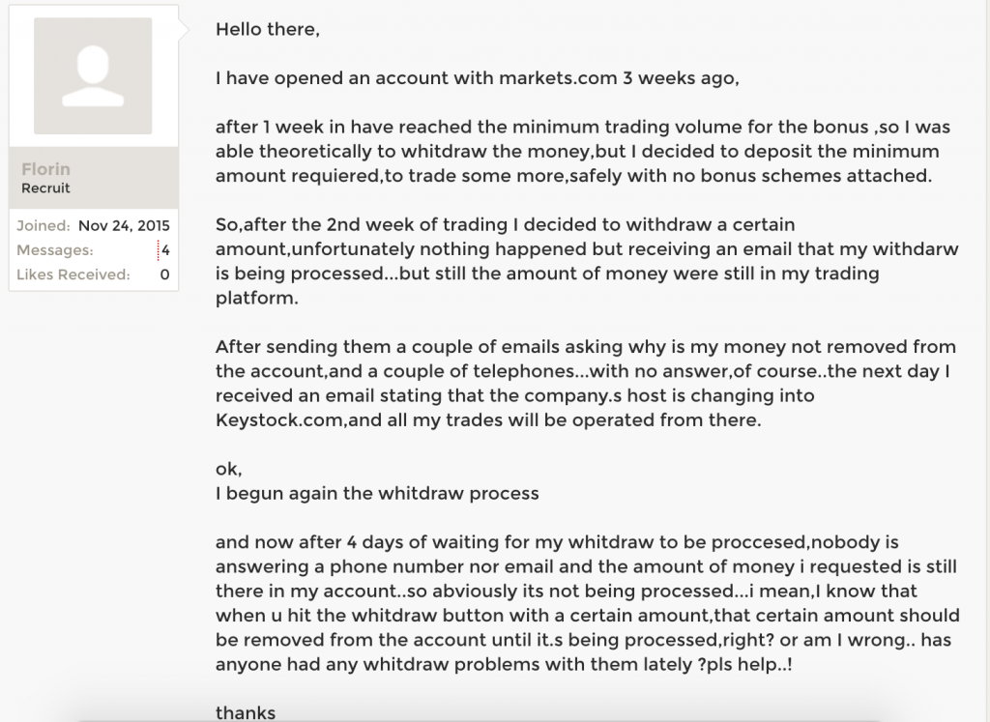The image size is (990, 722).
Task: Click the likes received count 0
Action: [164, 274]
